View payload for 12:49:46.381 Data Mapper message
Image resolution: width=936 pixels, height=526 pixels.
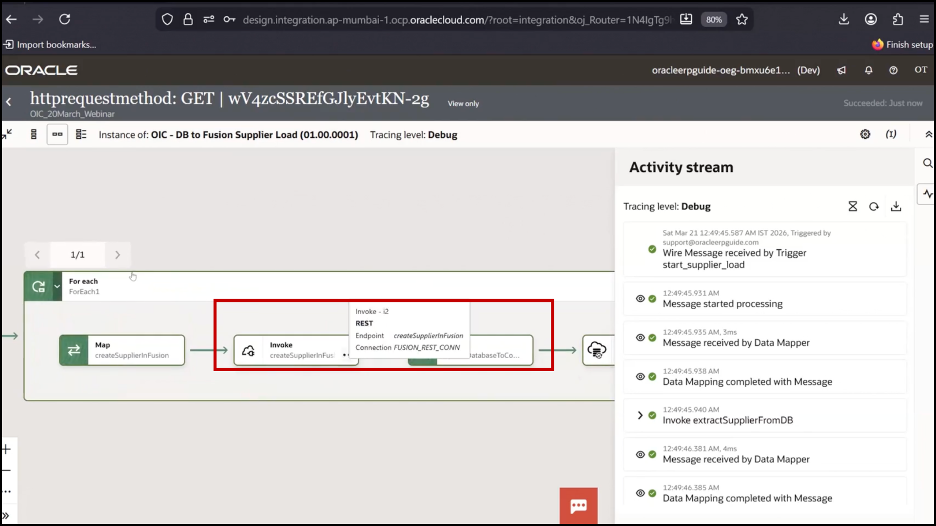click(x=640, y=454)
